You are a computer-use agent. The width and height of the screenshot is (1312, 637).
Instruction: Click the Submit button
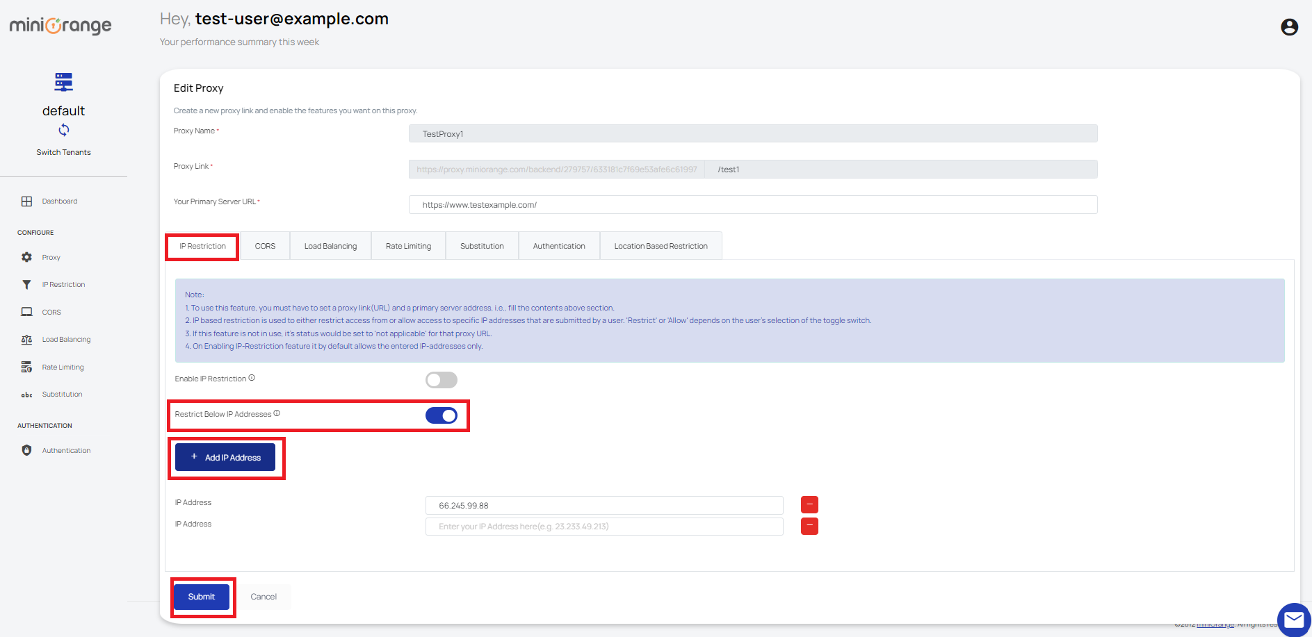pyautogui.click(x=202, y=597)
